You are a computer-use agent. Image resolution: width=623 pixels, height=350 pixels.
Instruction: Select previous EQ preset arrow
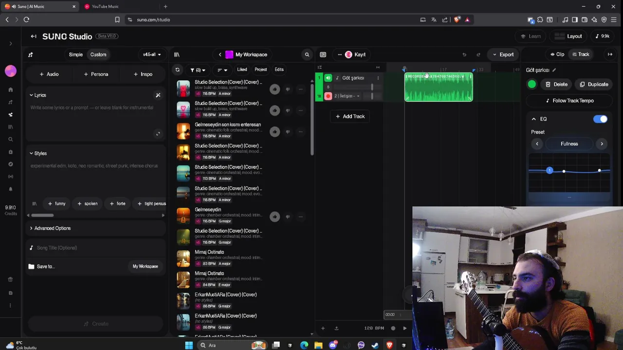tap(537, 144)
